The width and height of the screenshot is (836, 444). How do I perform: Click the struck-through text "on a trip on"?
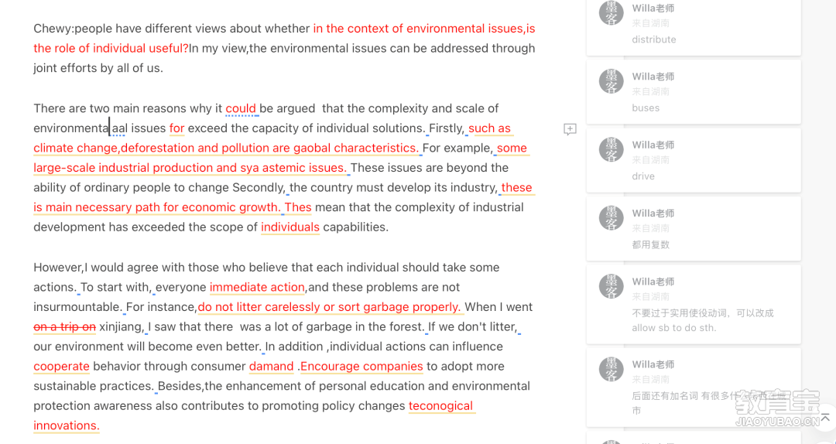(x=64, y=326)
